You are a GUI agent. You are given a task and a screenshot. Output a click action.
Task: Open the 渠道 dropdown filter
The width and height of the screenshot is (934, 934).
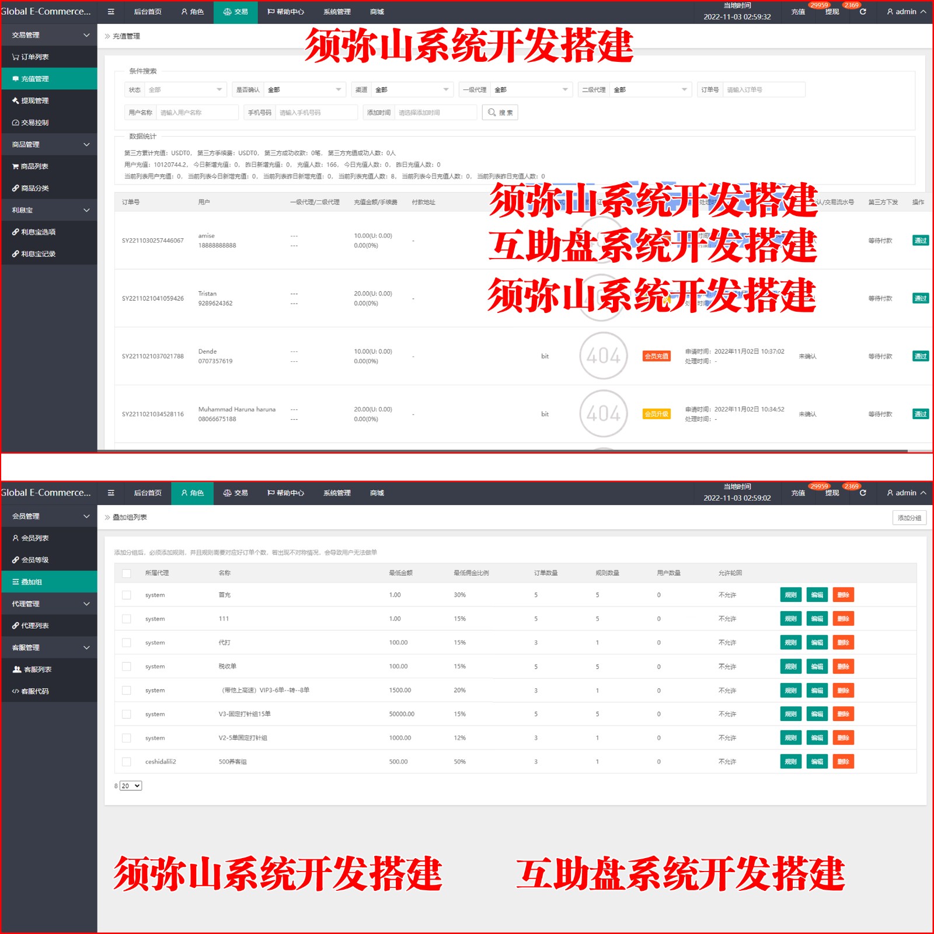coord(412,89)
